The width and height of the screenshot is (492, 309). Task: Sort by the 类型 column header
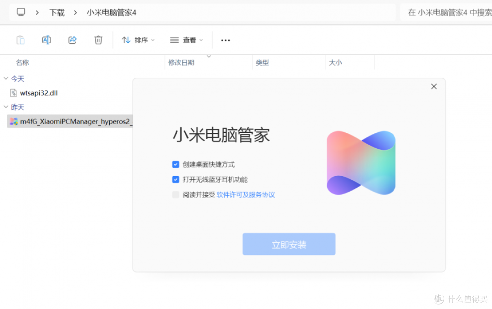click(x=262, y=63)
